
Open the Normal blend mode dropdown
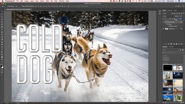click(x=168, y=16)
